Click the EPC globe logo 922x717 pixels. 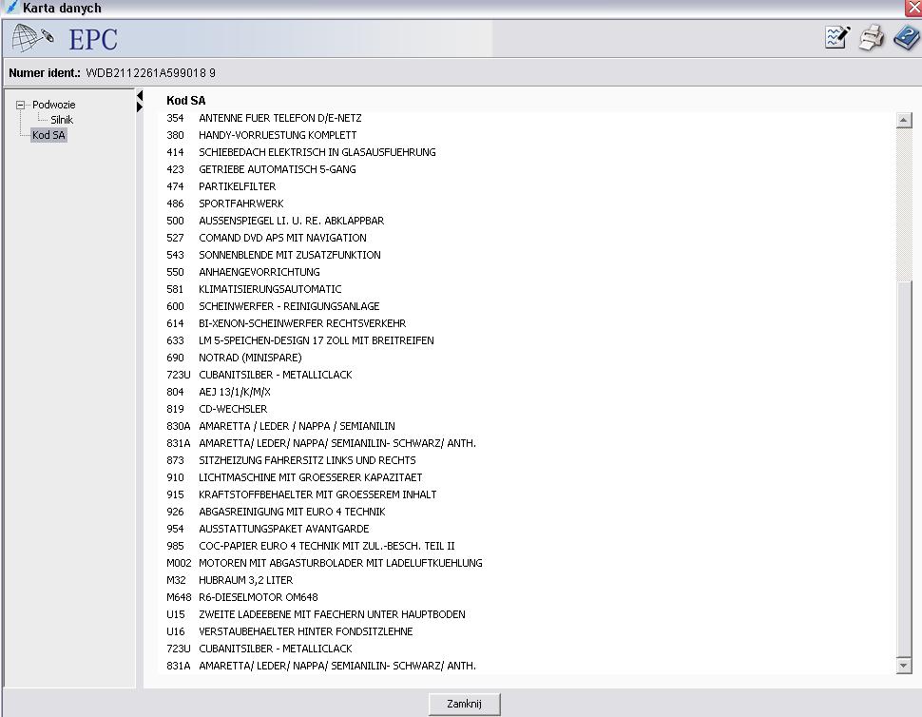[x=31, y=38]
